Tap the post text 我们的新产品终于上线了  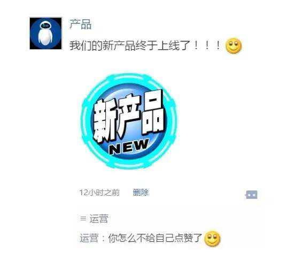click(x=130, y=45)
